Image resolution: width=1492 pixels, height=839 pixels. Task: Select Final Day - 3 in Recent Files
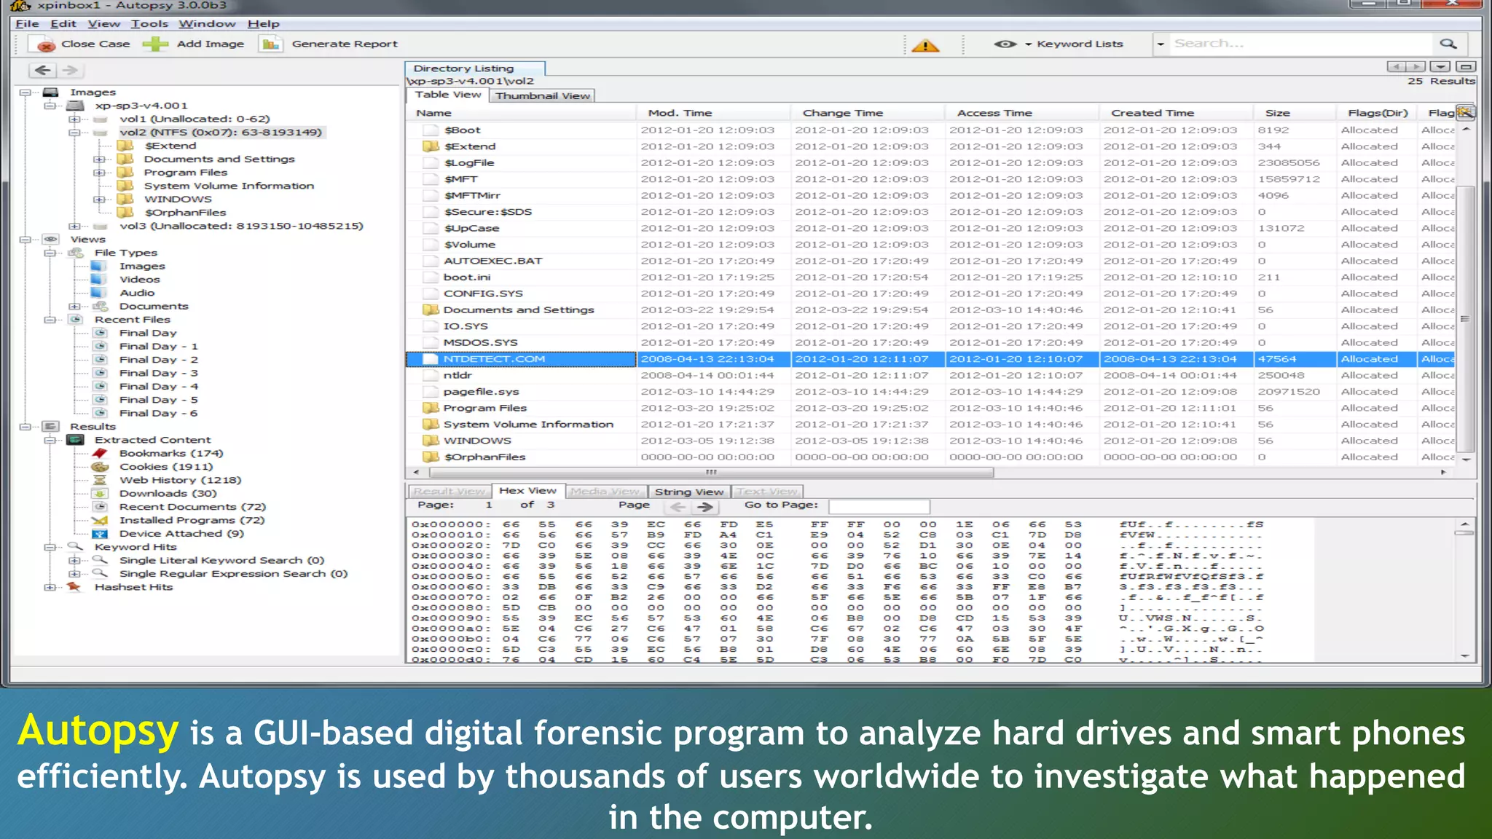[x=158, y=373]
